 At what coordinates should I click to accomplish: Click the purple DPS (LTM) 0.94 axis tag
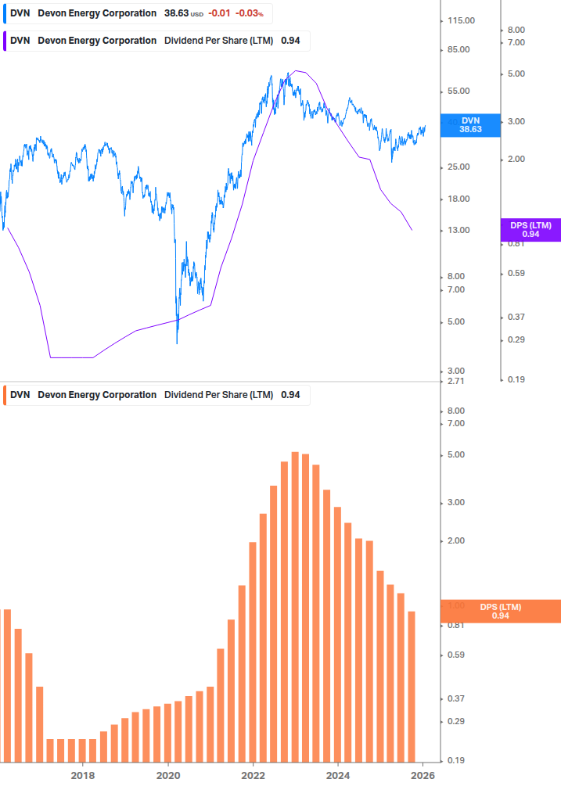pyautogui.click(x=530, y=230)
